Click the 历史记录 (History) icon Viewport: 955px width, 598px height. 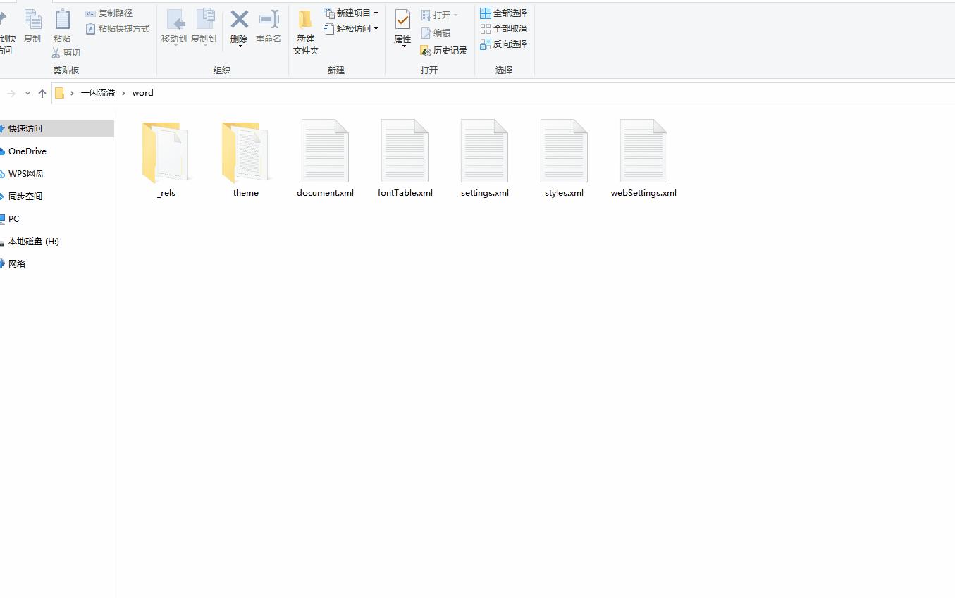tap(444, 50)
